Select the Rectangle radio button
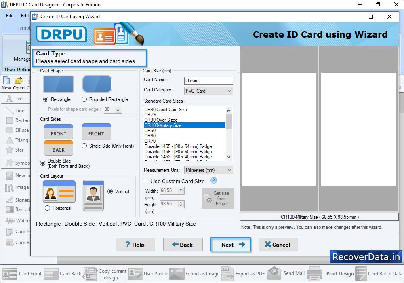 46,99
